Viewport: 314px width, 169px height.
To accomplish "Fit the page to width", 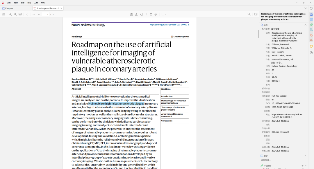I will click(20, 14).
